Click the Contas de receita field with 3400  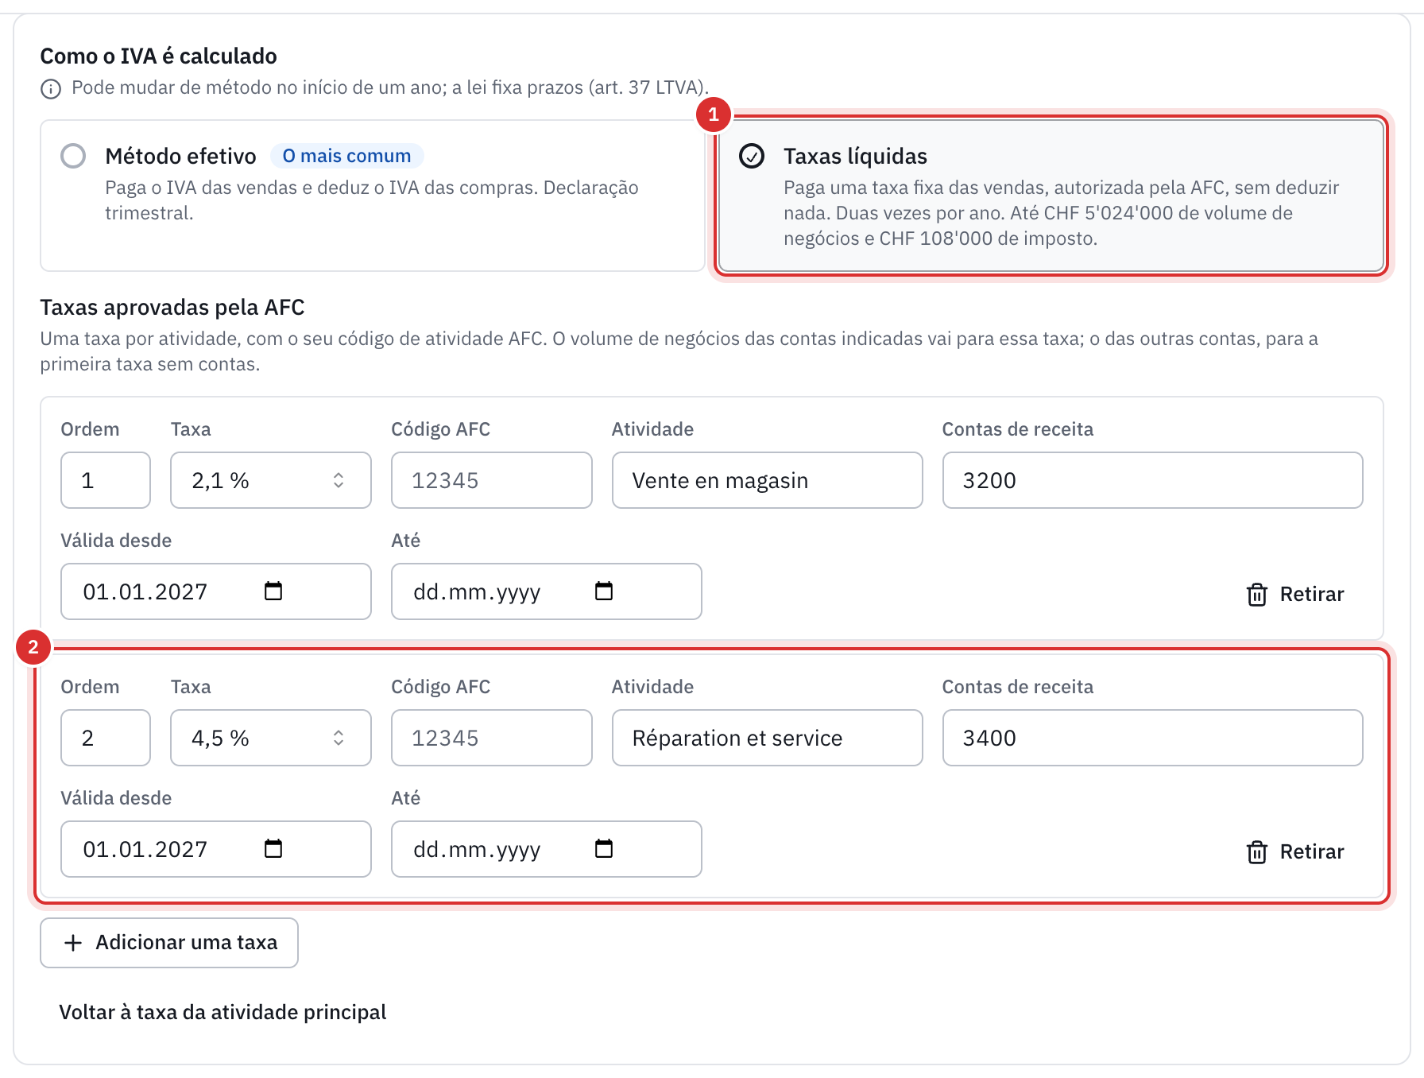pos(1153,738)
